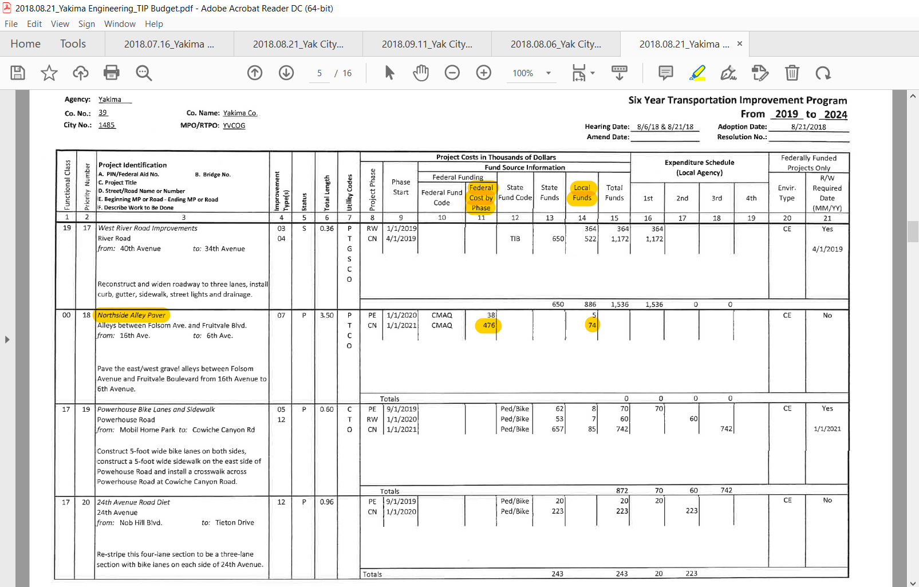The height and width of the screenshot is (587, 919).
Task: Activate the Hand pan tool
Action: coord(421,73)
